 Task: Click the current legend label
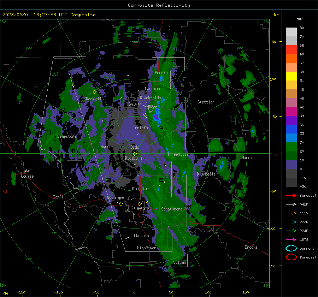click(x=307, y=249)
